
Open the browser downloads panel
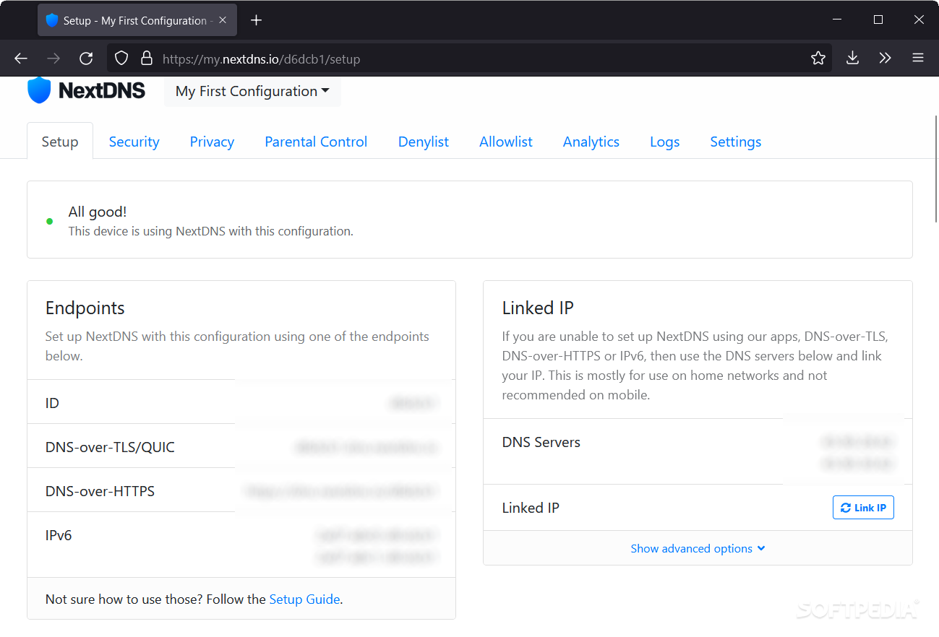tap(852, 58)
